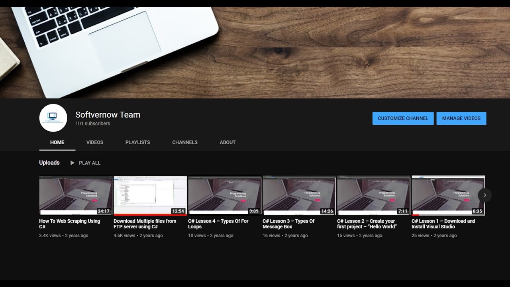Click title "How To Web Scraping Using C#"

click(x=70, y=224)
